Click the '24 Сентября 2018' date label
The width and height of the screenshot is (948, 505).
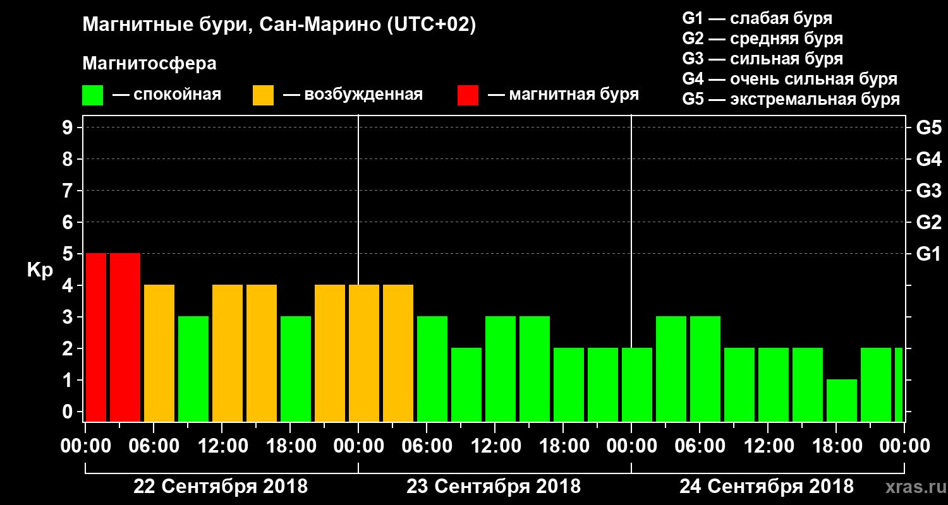[x=767, y=487]
